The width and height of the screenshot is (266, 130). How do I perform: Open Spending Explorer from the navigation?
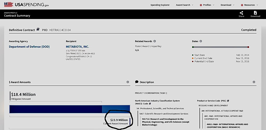(x=160, y=5)
